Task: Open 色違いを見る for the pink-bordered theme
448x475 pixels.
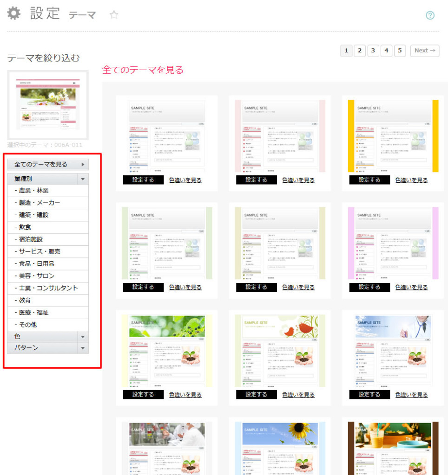Action: pos(298,180)
